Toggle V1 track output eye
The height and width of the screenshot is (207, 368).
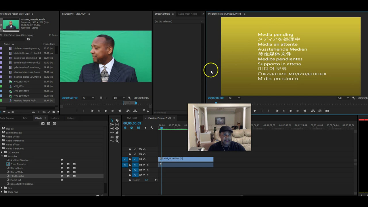[x=144, y=159]
